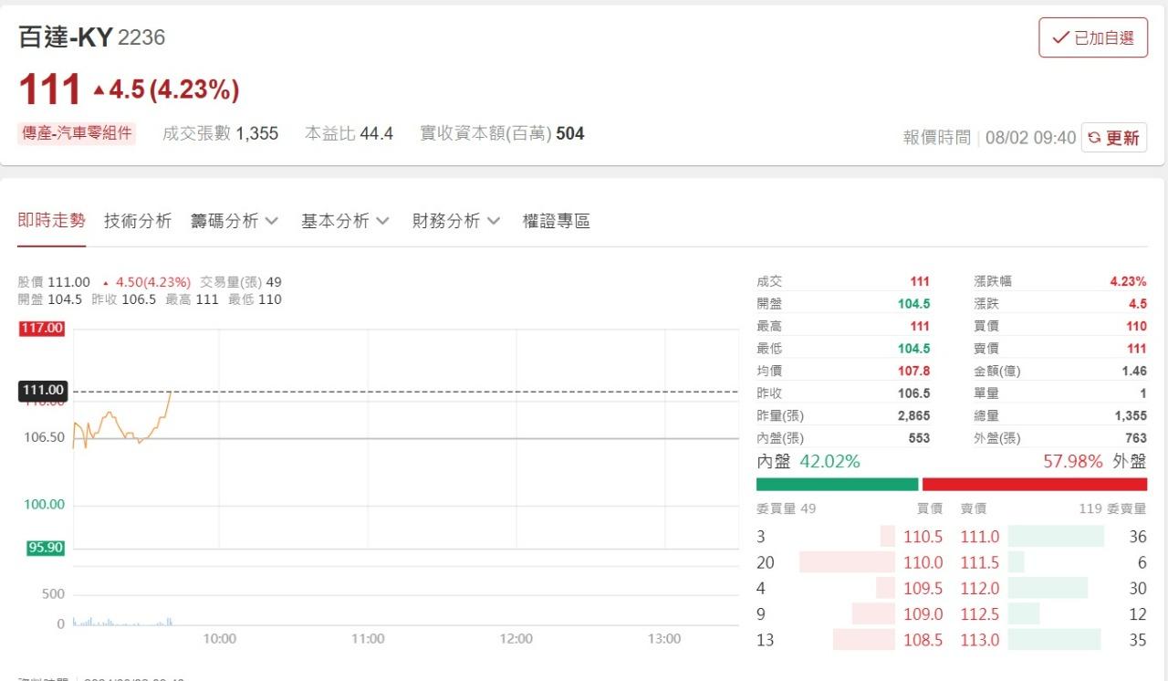Expand the 籌碼分析 dropdown menu

coord(235,221)
